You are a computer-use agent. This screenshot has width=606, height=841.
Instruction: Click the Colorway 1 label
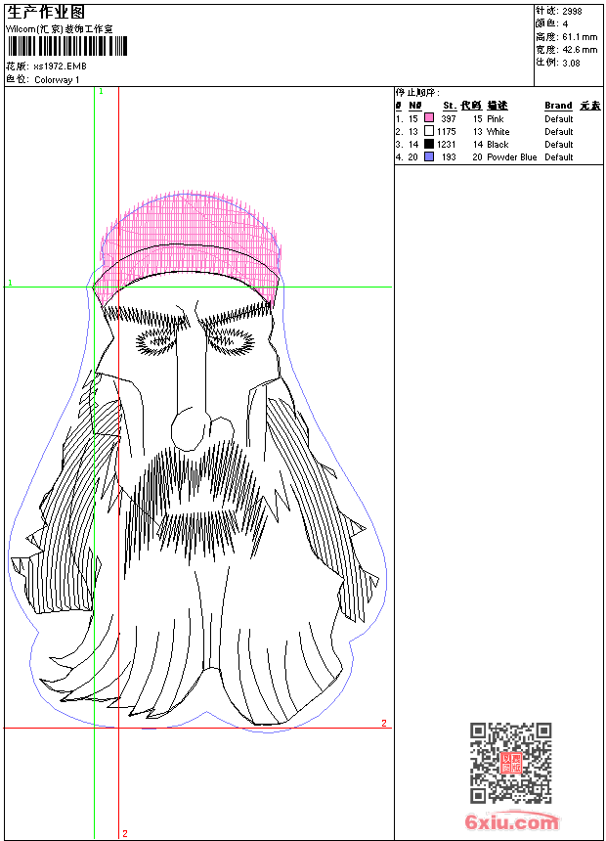(58, 80)
